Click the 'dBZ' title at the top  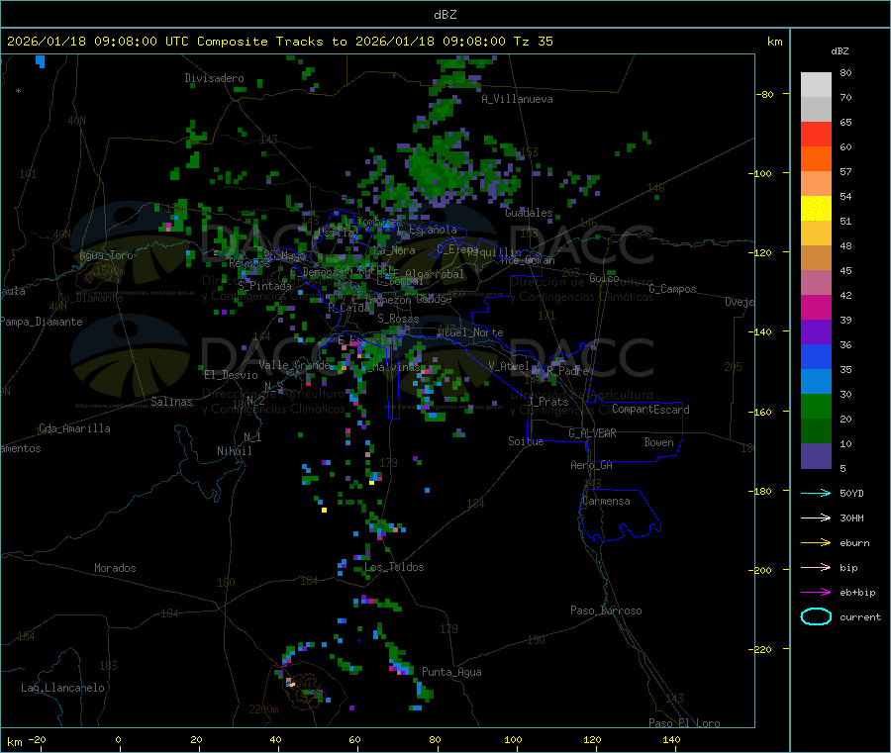[445, 14]
